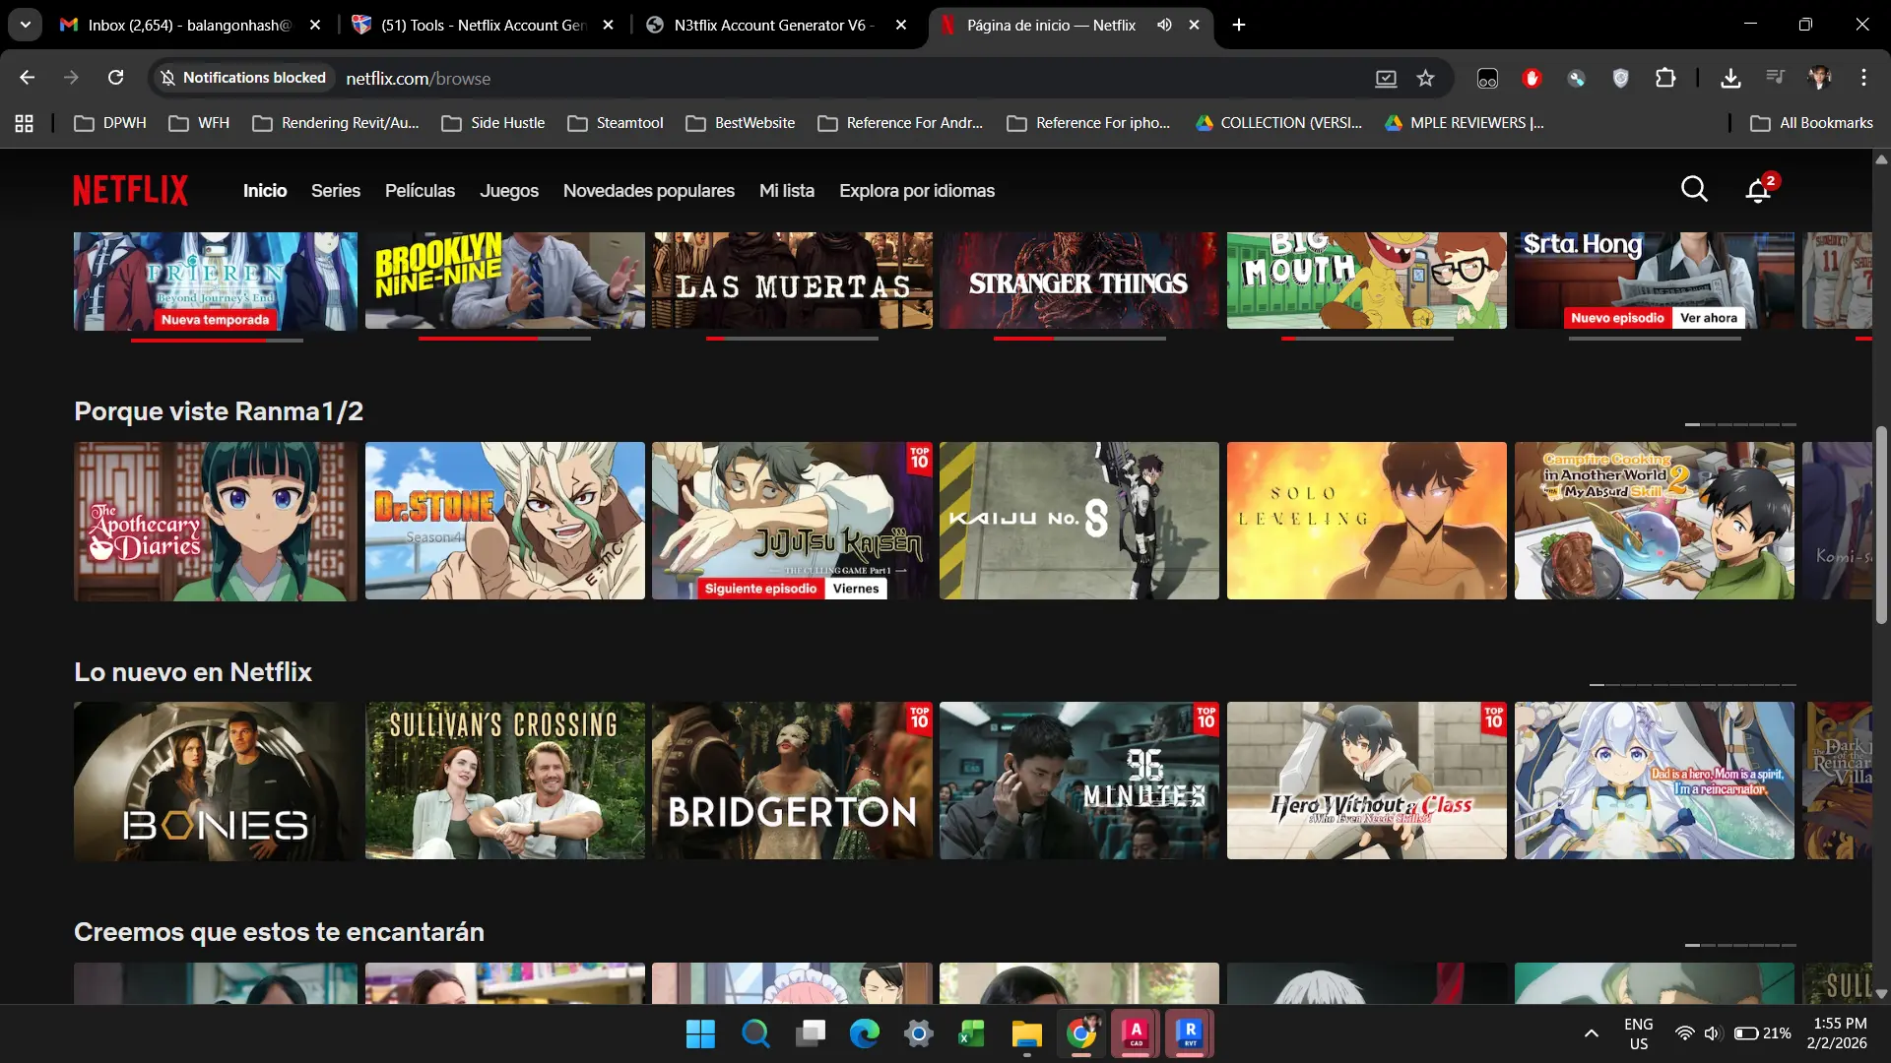Open Windows Start menu
The height and width of the screenshot is (1063, 1891).
[x=700, y=1033]
